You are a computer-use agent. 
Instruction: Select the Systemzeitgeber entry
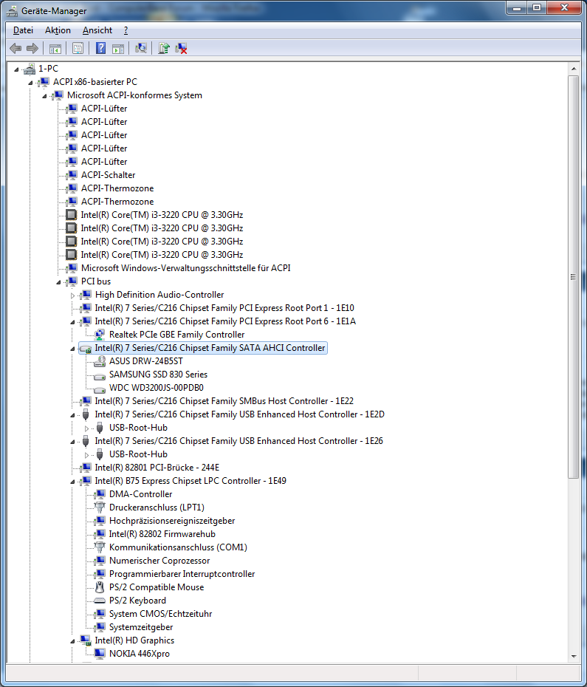(x=141, y=627)
